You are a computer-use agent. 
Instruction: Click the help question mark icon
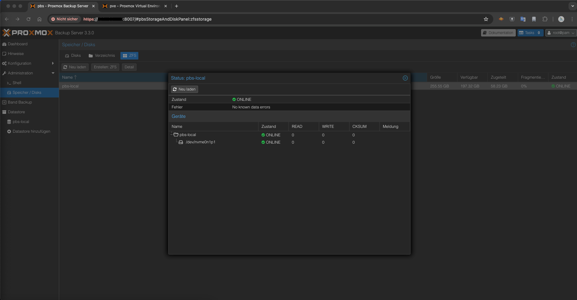coord(573,44)
